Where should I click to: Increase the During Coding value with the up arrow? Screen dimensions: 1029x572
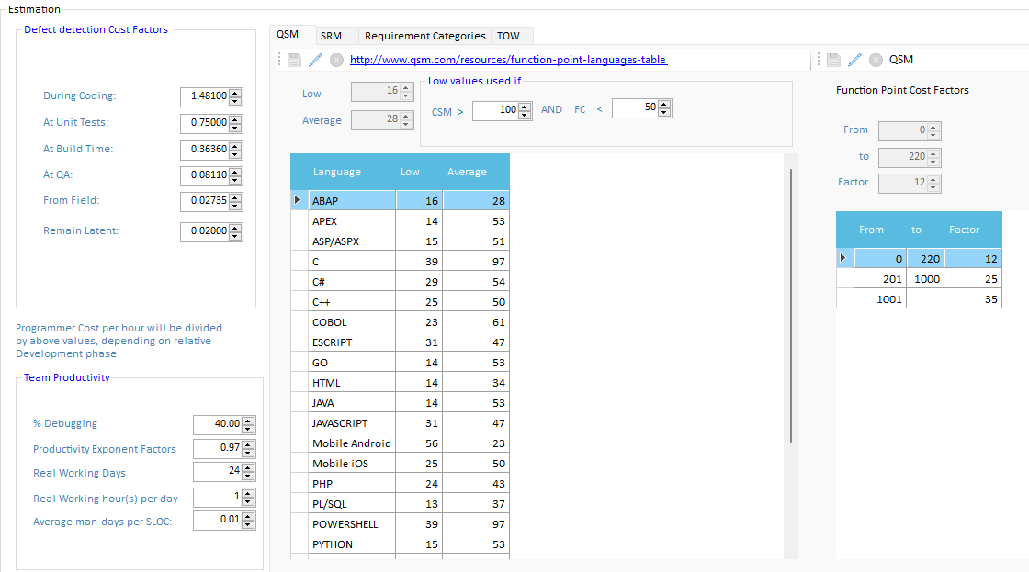[x=236, y=92]
